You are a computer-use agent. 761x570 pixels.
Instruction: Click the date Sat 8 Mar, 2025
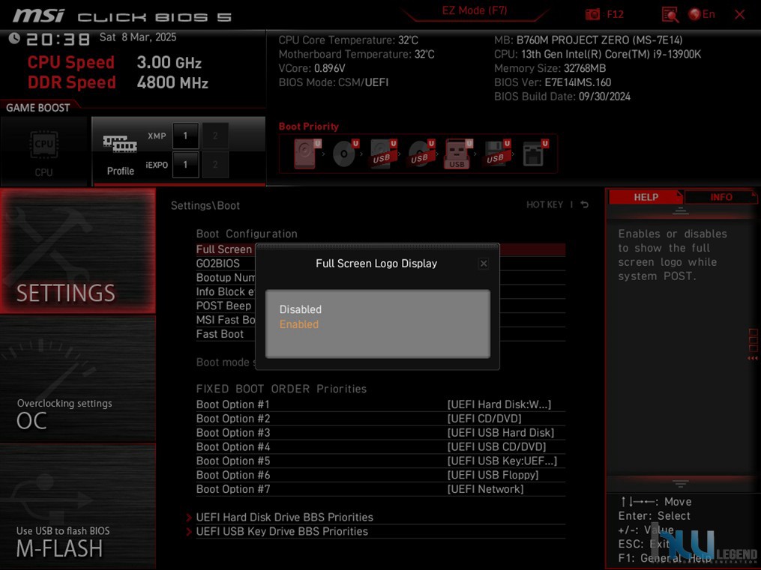coord(138,37)
